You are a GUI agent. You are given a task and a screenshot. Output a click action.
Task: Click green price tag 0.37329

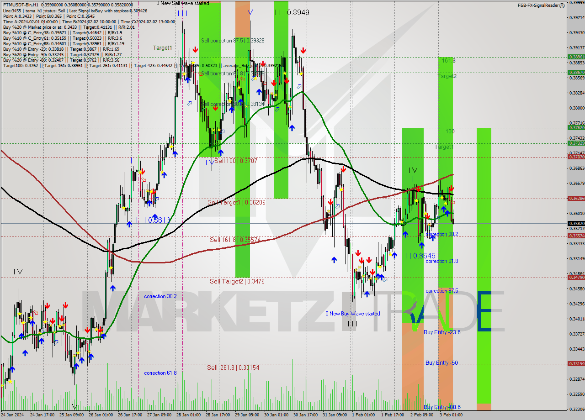[576, 143]
